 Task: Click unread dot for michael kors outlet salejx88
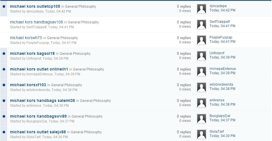pyautogui.click(x=4, y=132)
